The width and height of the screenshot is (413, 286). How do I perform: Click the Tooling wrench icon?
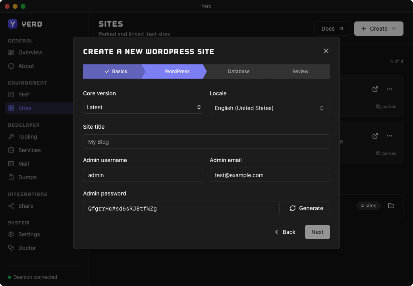(11, 137)
